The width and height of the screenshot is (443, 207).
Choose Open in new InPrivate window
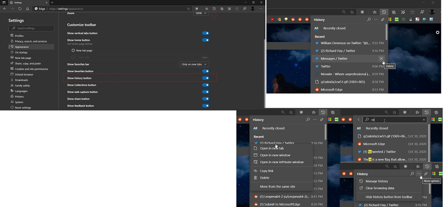tap(281, 162)
